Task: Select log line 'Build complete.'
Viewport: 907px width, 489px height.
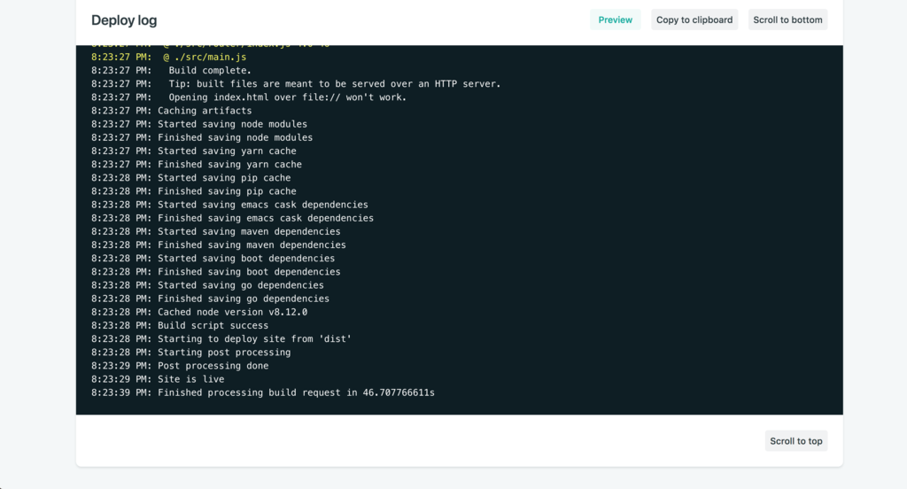Action: pos(171,71)
